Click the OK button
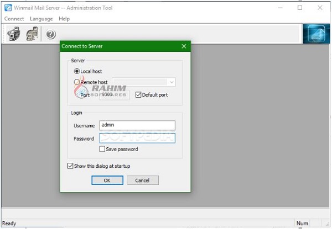332x229 pixels. pos(107,180)
